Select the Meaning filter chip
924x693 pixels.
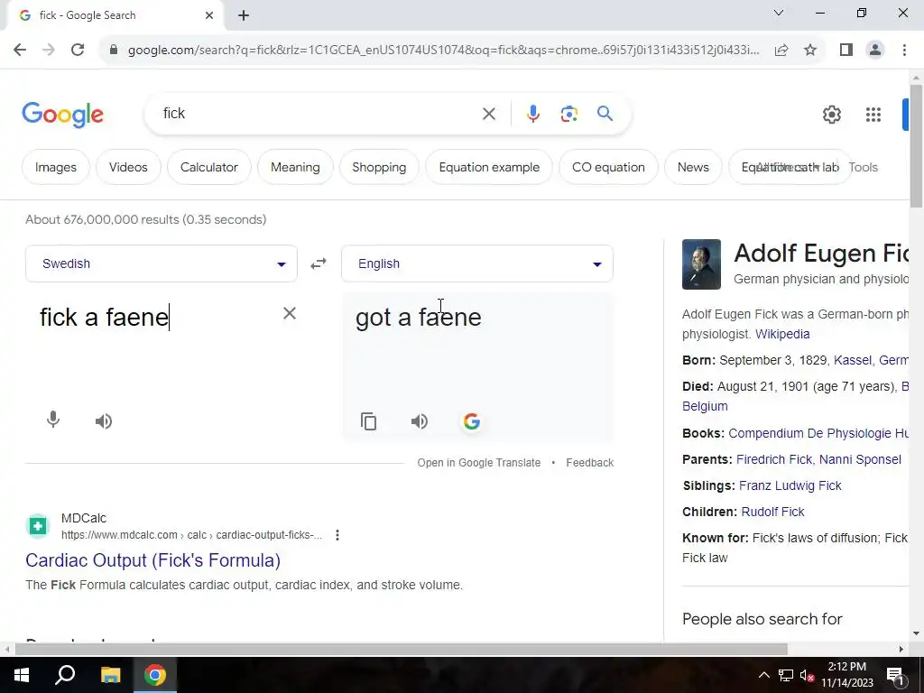(x=295, y=167)
